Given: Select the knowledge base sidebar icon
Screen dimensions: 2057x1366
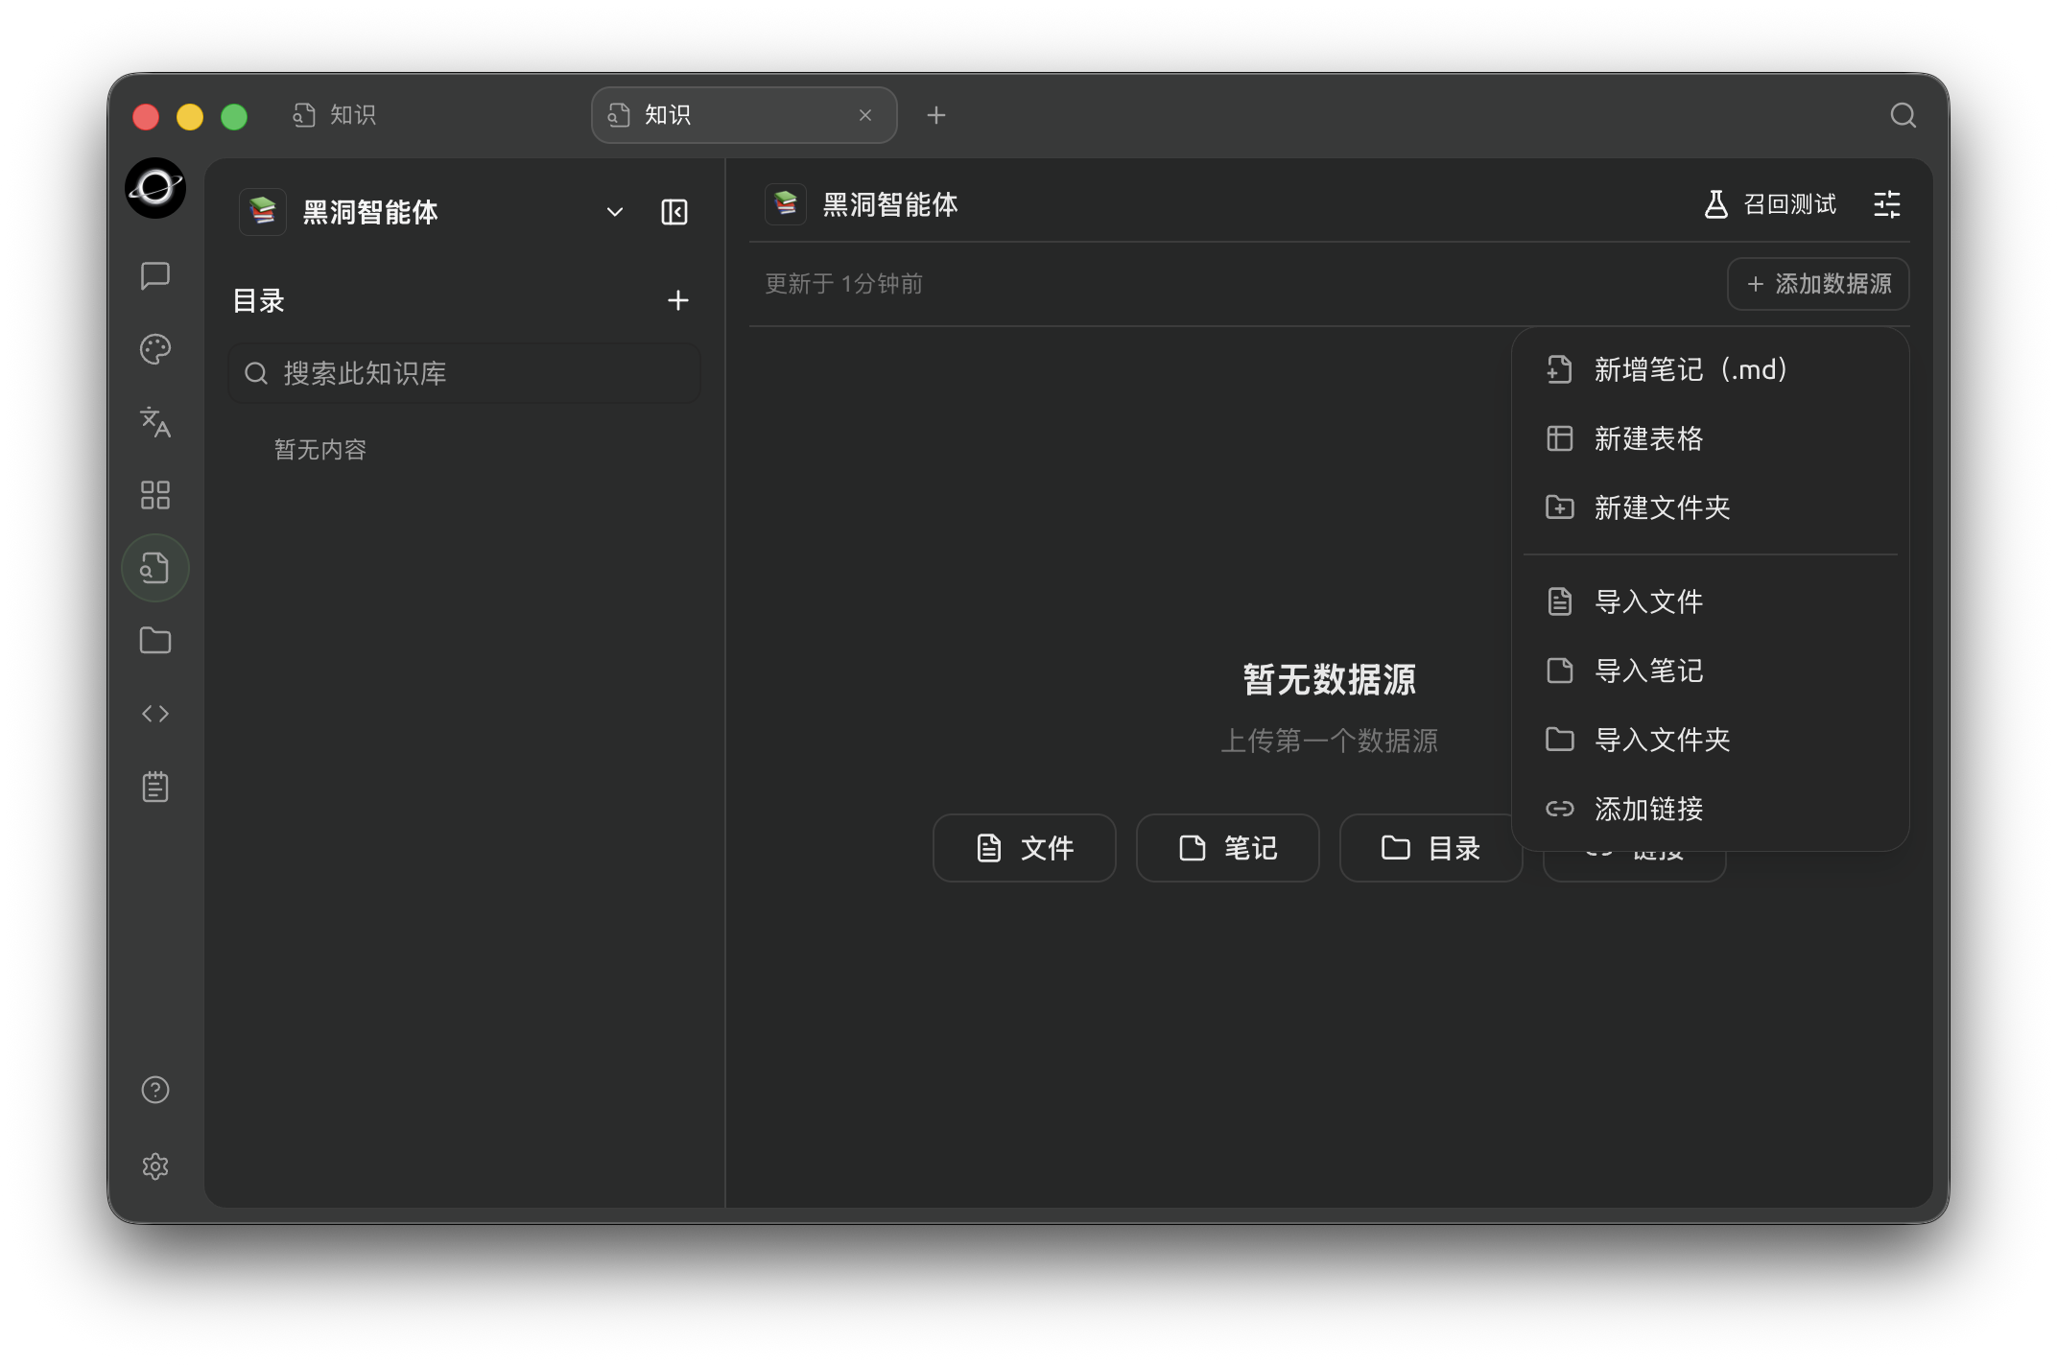Looking at the screenshot, I should point(154,568).
